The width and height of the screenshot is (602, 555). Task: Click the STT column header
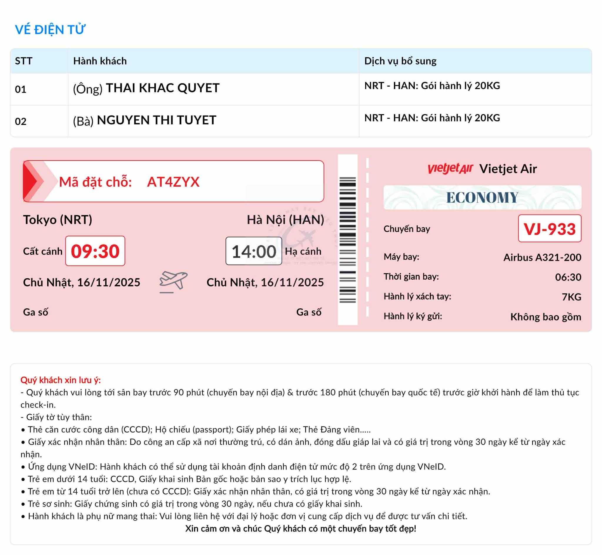point(24,61)
